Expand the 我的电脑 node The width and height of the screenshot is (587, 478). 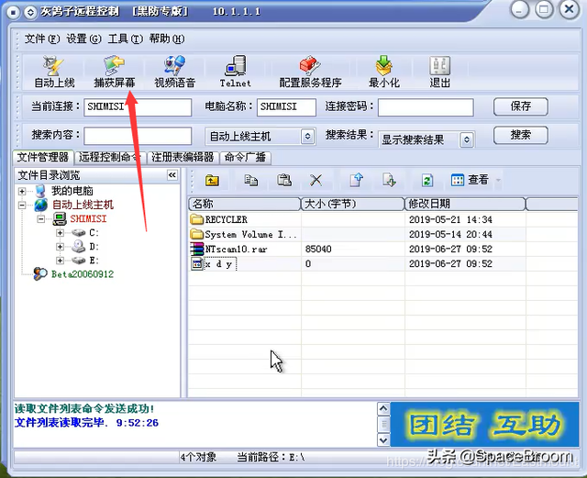pyautogui.click(x=22, y=191)
